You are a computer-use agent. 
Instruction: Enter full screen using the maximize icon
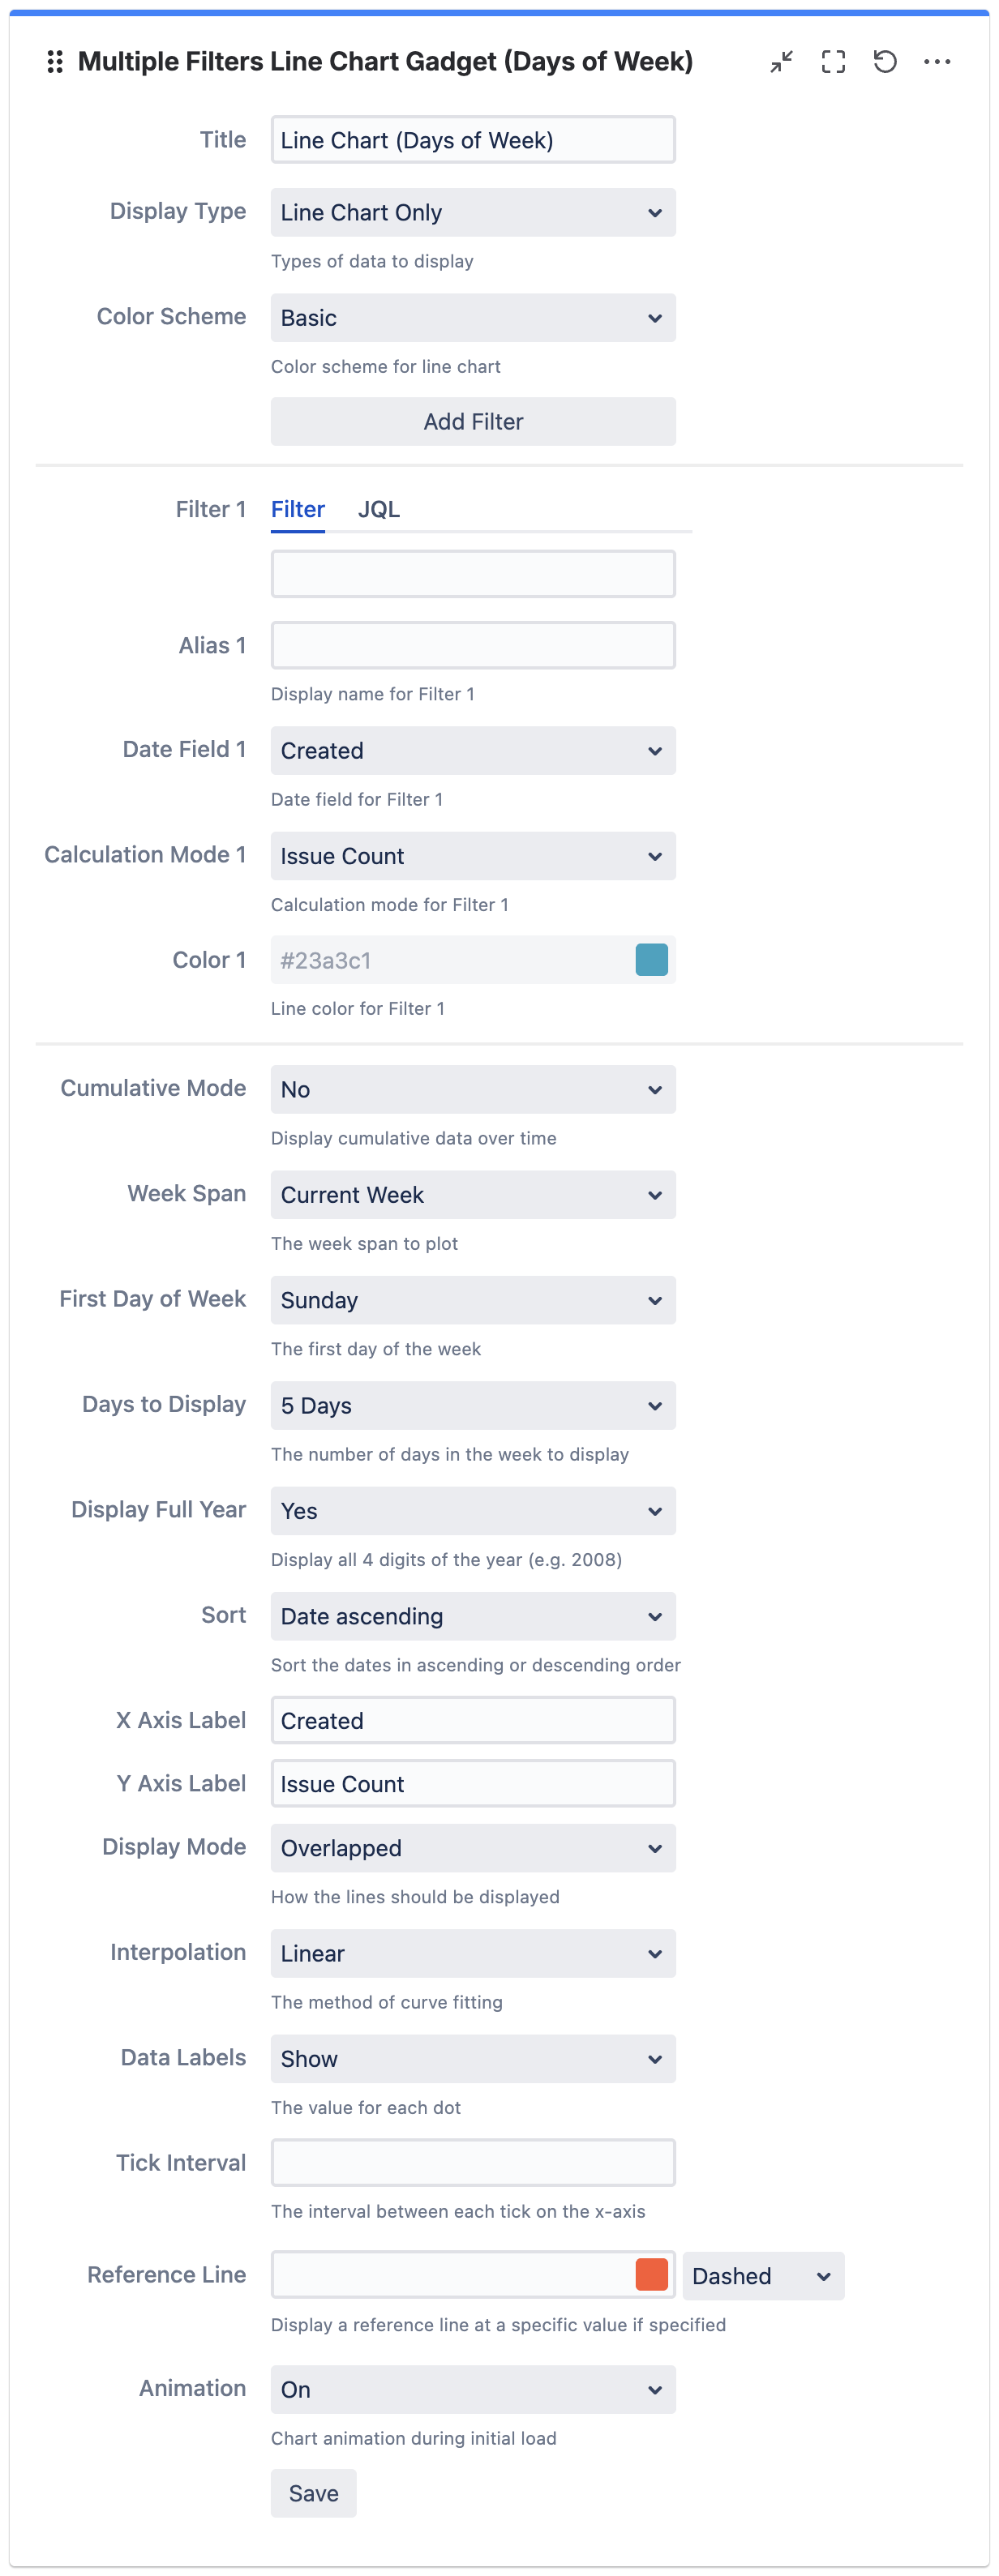833,62
